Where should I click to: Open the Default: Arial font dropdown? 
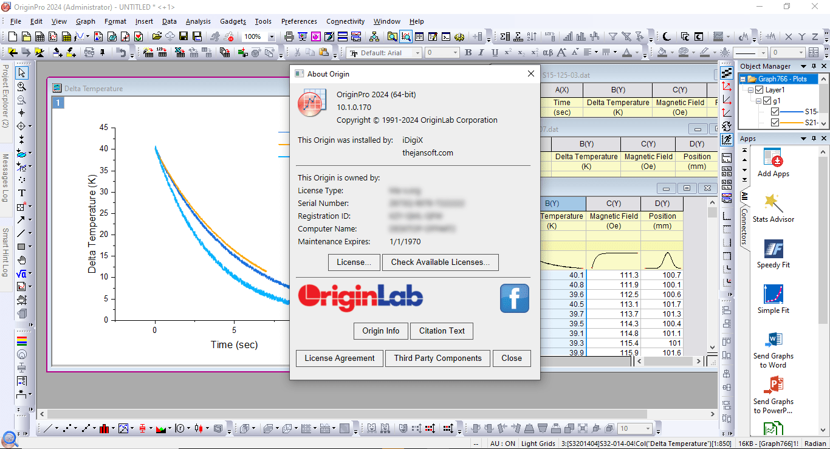pyautogui.click(x=417, y=53)
